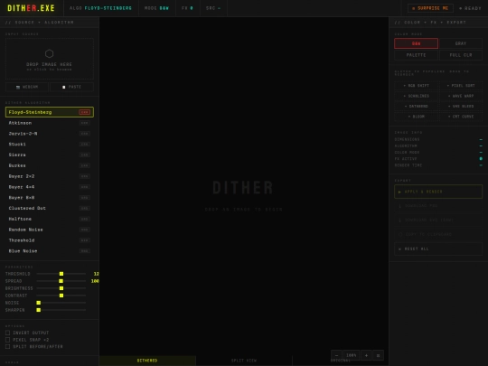Click the Download PNG arrow icon

(400, 206)
